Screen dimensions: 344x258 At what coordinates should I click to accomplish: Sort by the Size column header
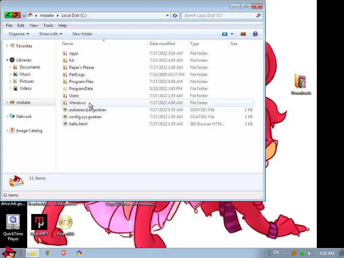[242, 44]
